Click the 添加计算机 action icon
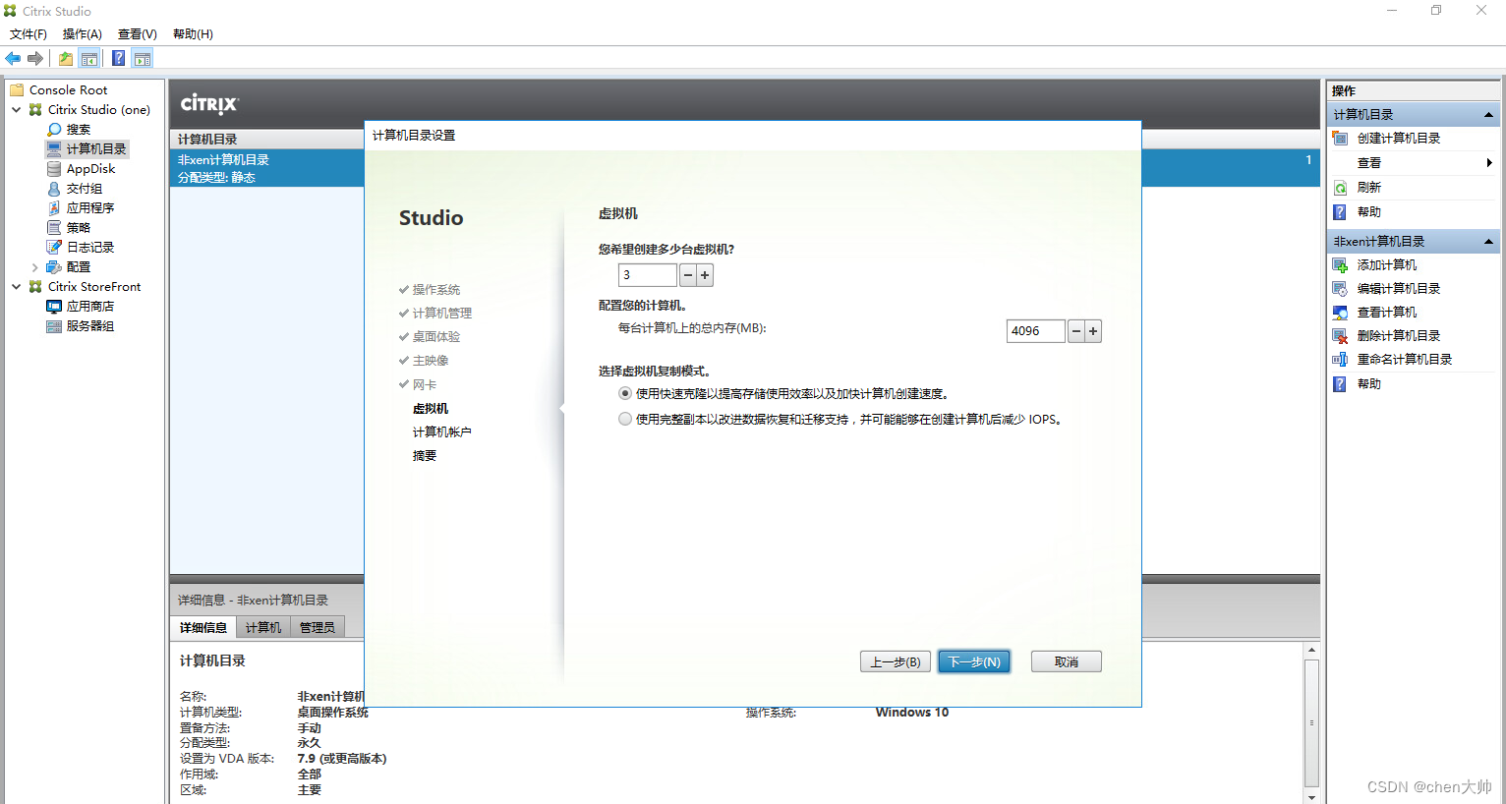Screen dimensions: 1506x804 pyautogui.click(x=1340, y=265)
